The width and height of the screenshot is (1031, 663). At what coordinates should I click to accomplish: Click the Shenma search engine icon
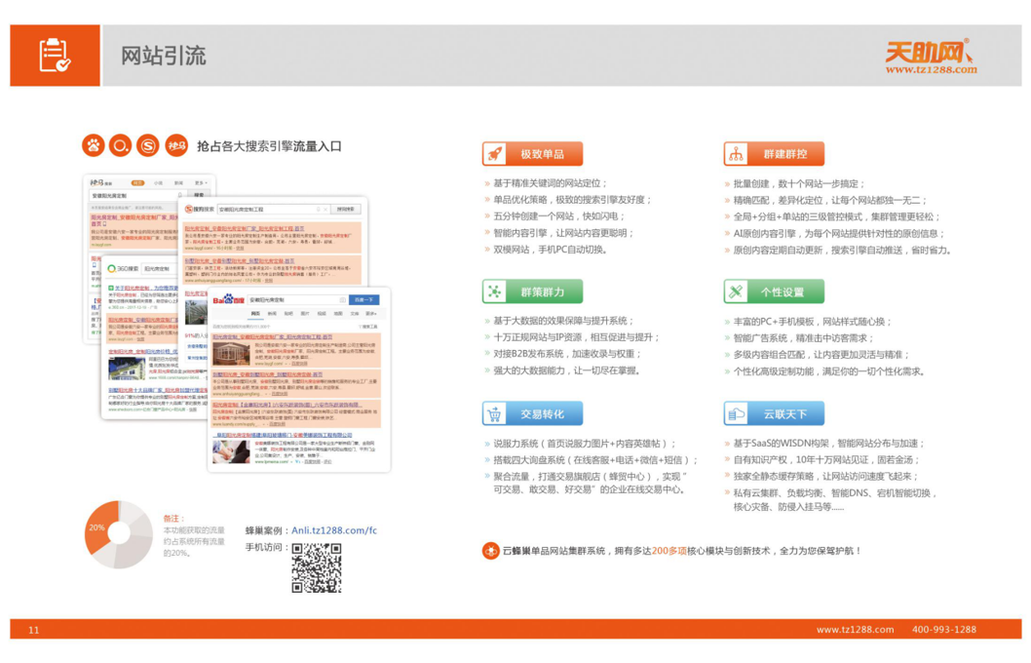pyautogui.click(x=176, y=145)
